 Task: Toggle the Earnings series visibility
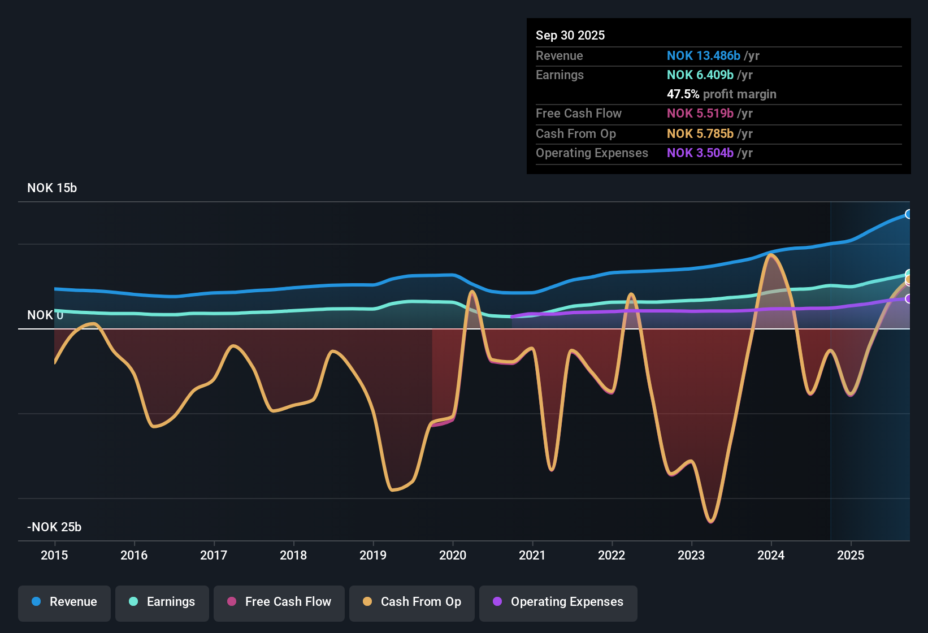click(x=162, y=602)
